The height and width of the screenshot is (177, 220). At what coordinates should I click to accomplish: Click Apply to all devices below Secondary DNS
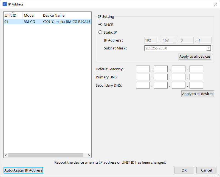click(198, 94)
